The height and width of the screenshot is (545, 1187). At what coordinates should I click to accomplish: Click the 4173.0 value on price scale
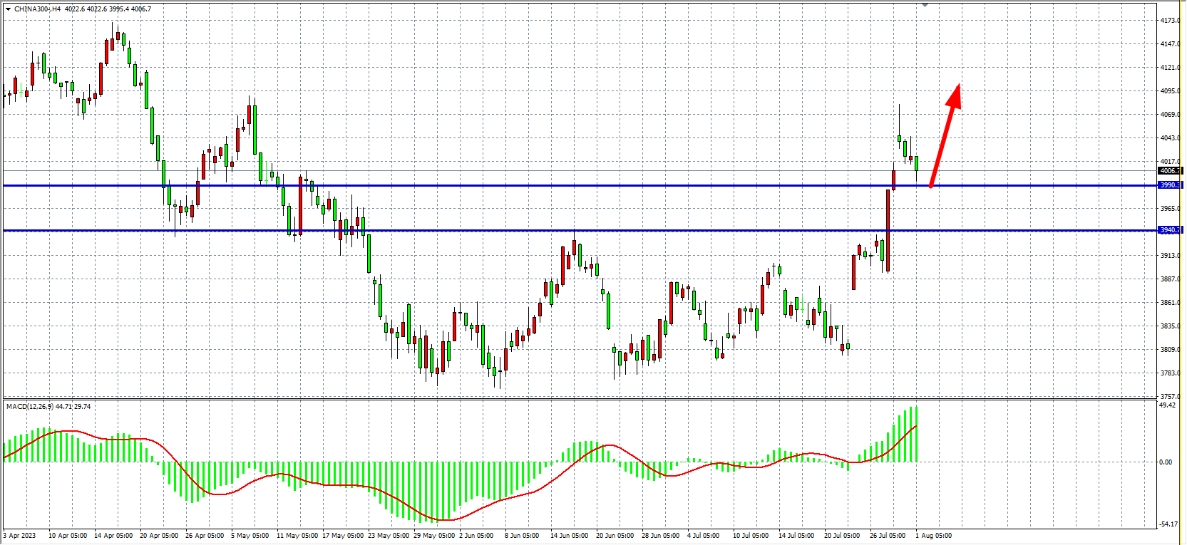pos(1169,21)
